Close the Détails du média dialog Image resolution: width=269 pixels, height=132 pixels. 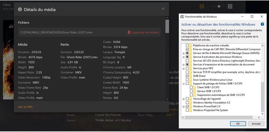click(x=163, y=9)
